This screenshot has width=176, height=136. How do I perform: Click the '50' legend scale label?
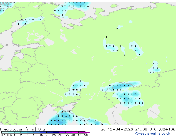86,135
